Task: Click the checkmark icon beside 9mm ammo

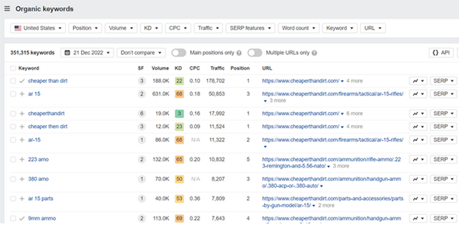Action: pyautogui.click(x=22, y=219)
